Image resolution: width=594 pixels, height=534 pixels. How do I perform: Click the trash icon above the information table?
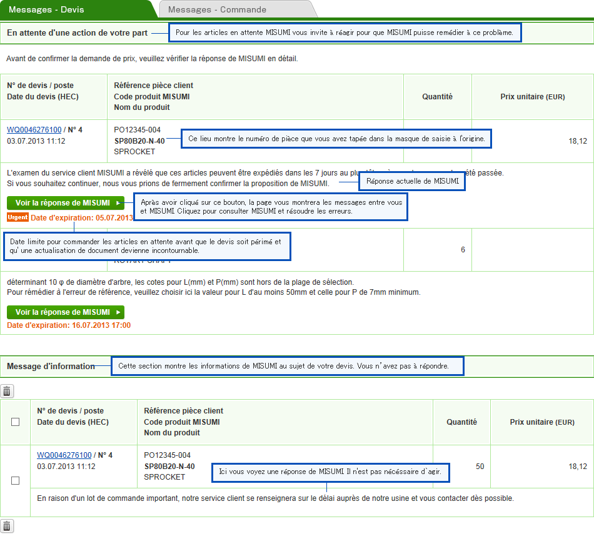pos(7,391)
